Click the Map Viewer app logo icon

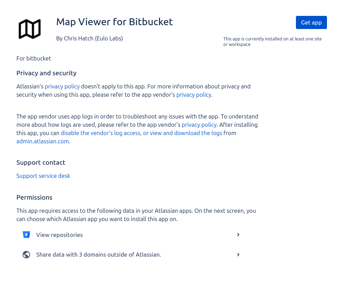30,29
